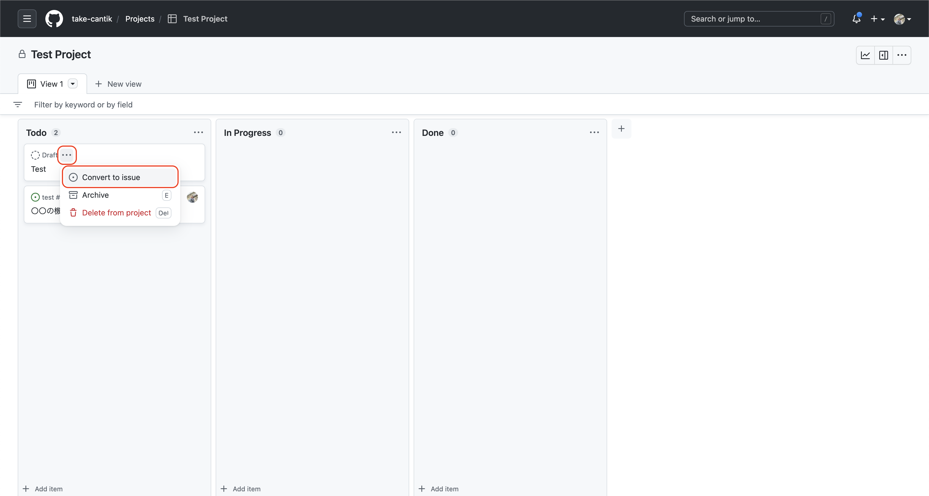The image size is (929, 496).
Task: Open the Todo column options menu
Action: (x=198, y=133)
